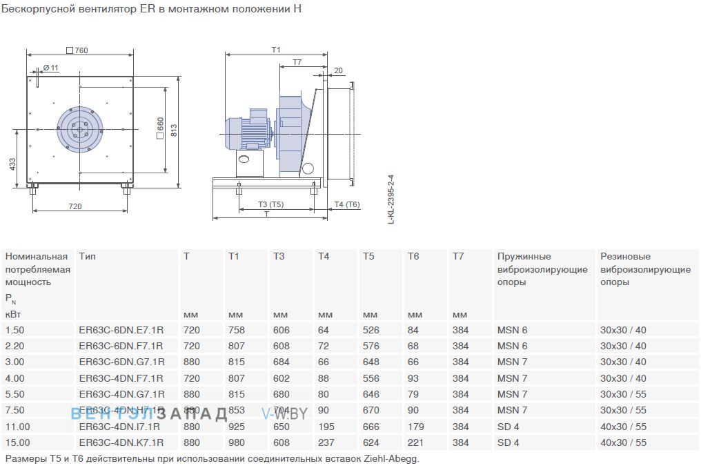This screenshot has height=468, width=701.
Task: Click the V-W.BY watermark link
Action: (x=285, y=413)
